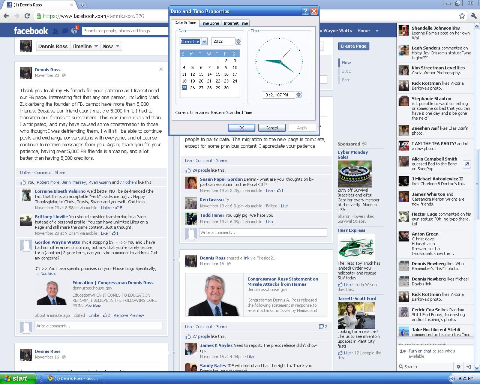Click the year input field
Screen dimensions: 480x384
pyautogui.click(x=223, y=42)
